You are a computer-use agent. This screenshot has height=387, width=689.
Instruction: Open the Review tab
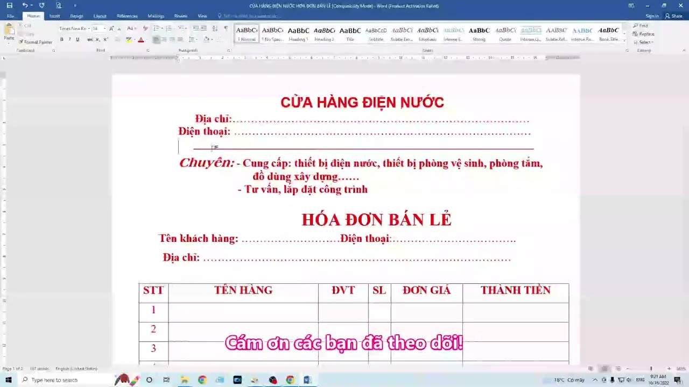pyautogui.click(x=180, y=16)
